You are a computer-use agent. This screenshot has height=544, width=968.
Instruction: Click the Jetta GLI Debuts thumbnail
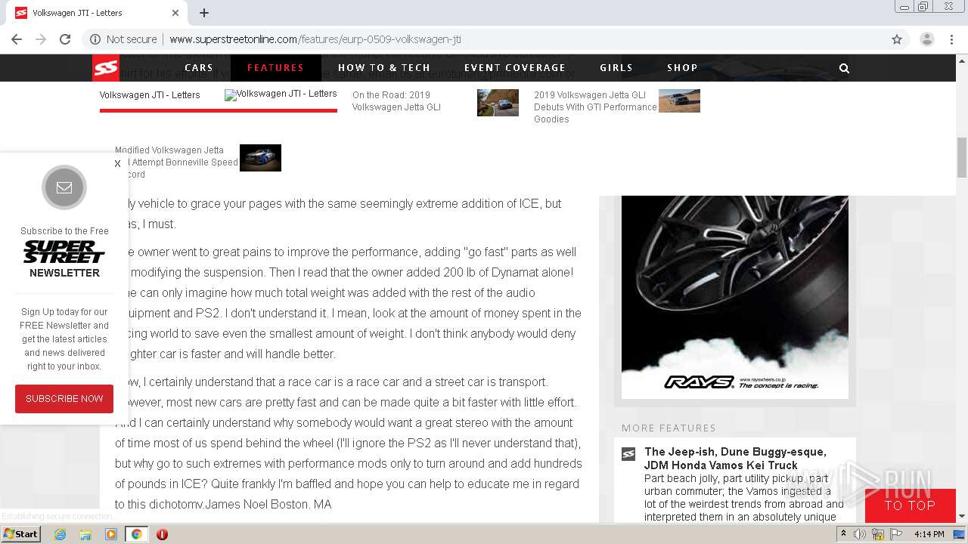[x=679, y=100]
